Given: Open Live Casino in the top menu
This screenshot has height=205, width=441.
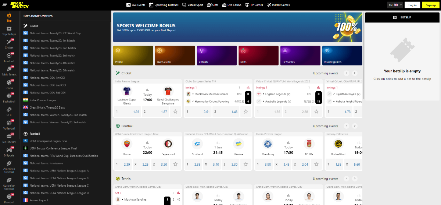Looking at the screenshot, I should coord(232,5).
